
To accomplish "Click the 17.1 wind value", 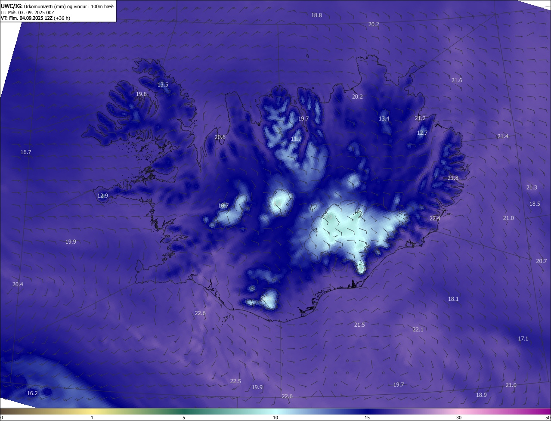I will [523, 339].
